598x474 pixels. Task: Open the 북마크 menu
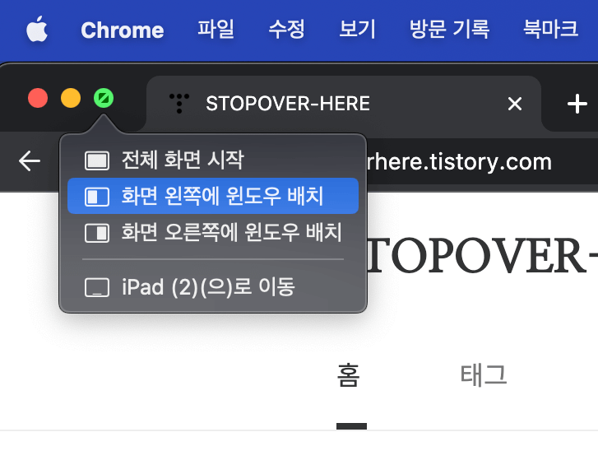coord(551,30)
